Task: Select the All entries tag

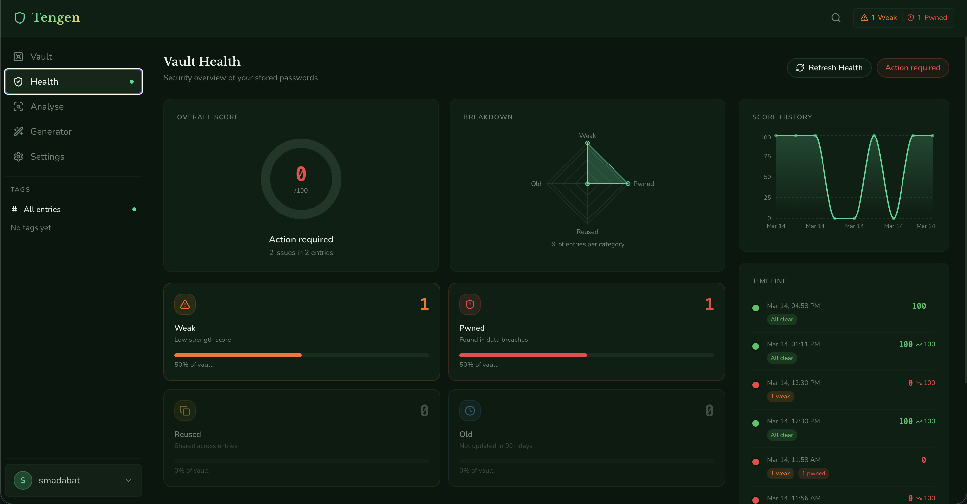Action: [x=42, y=210]
